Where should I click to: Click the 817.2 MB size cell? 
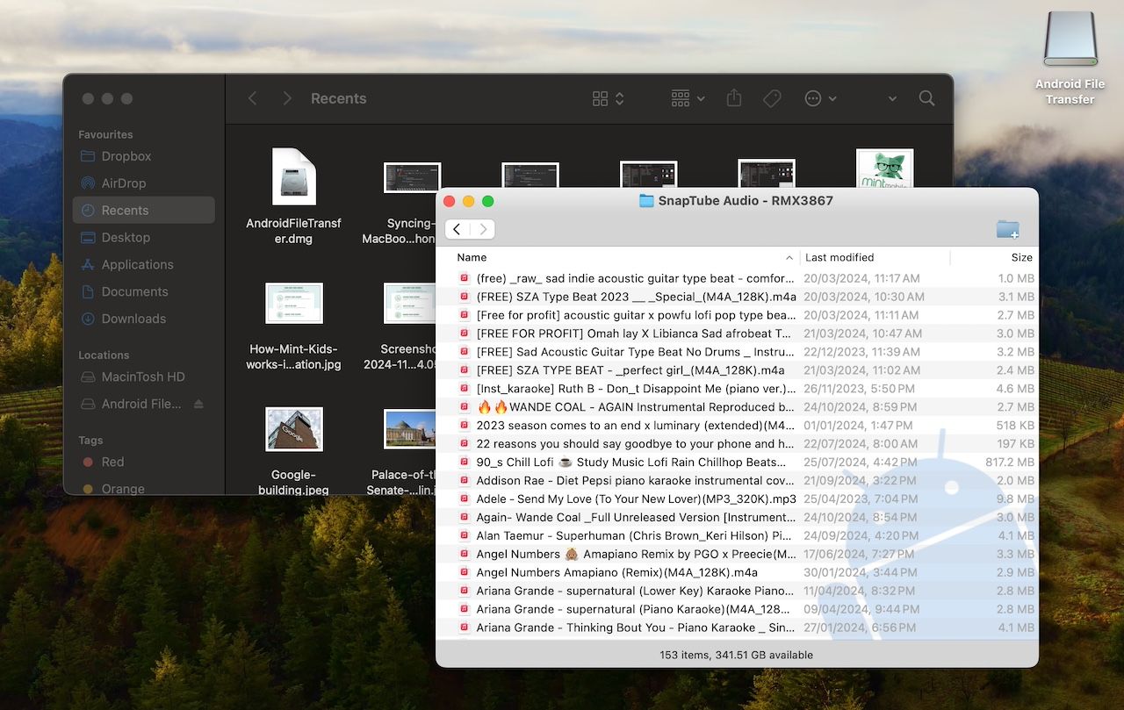pos(1010,463)
